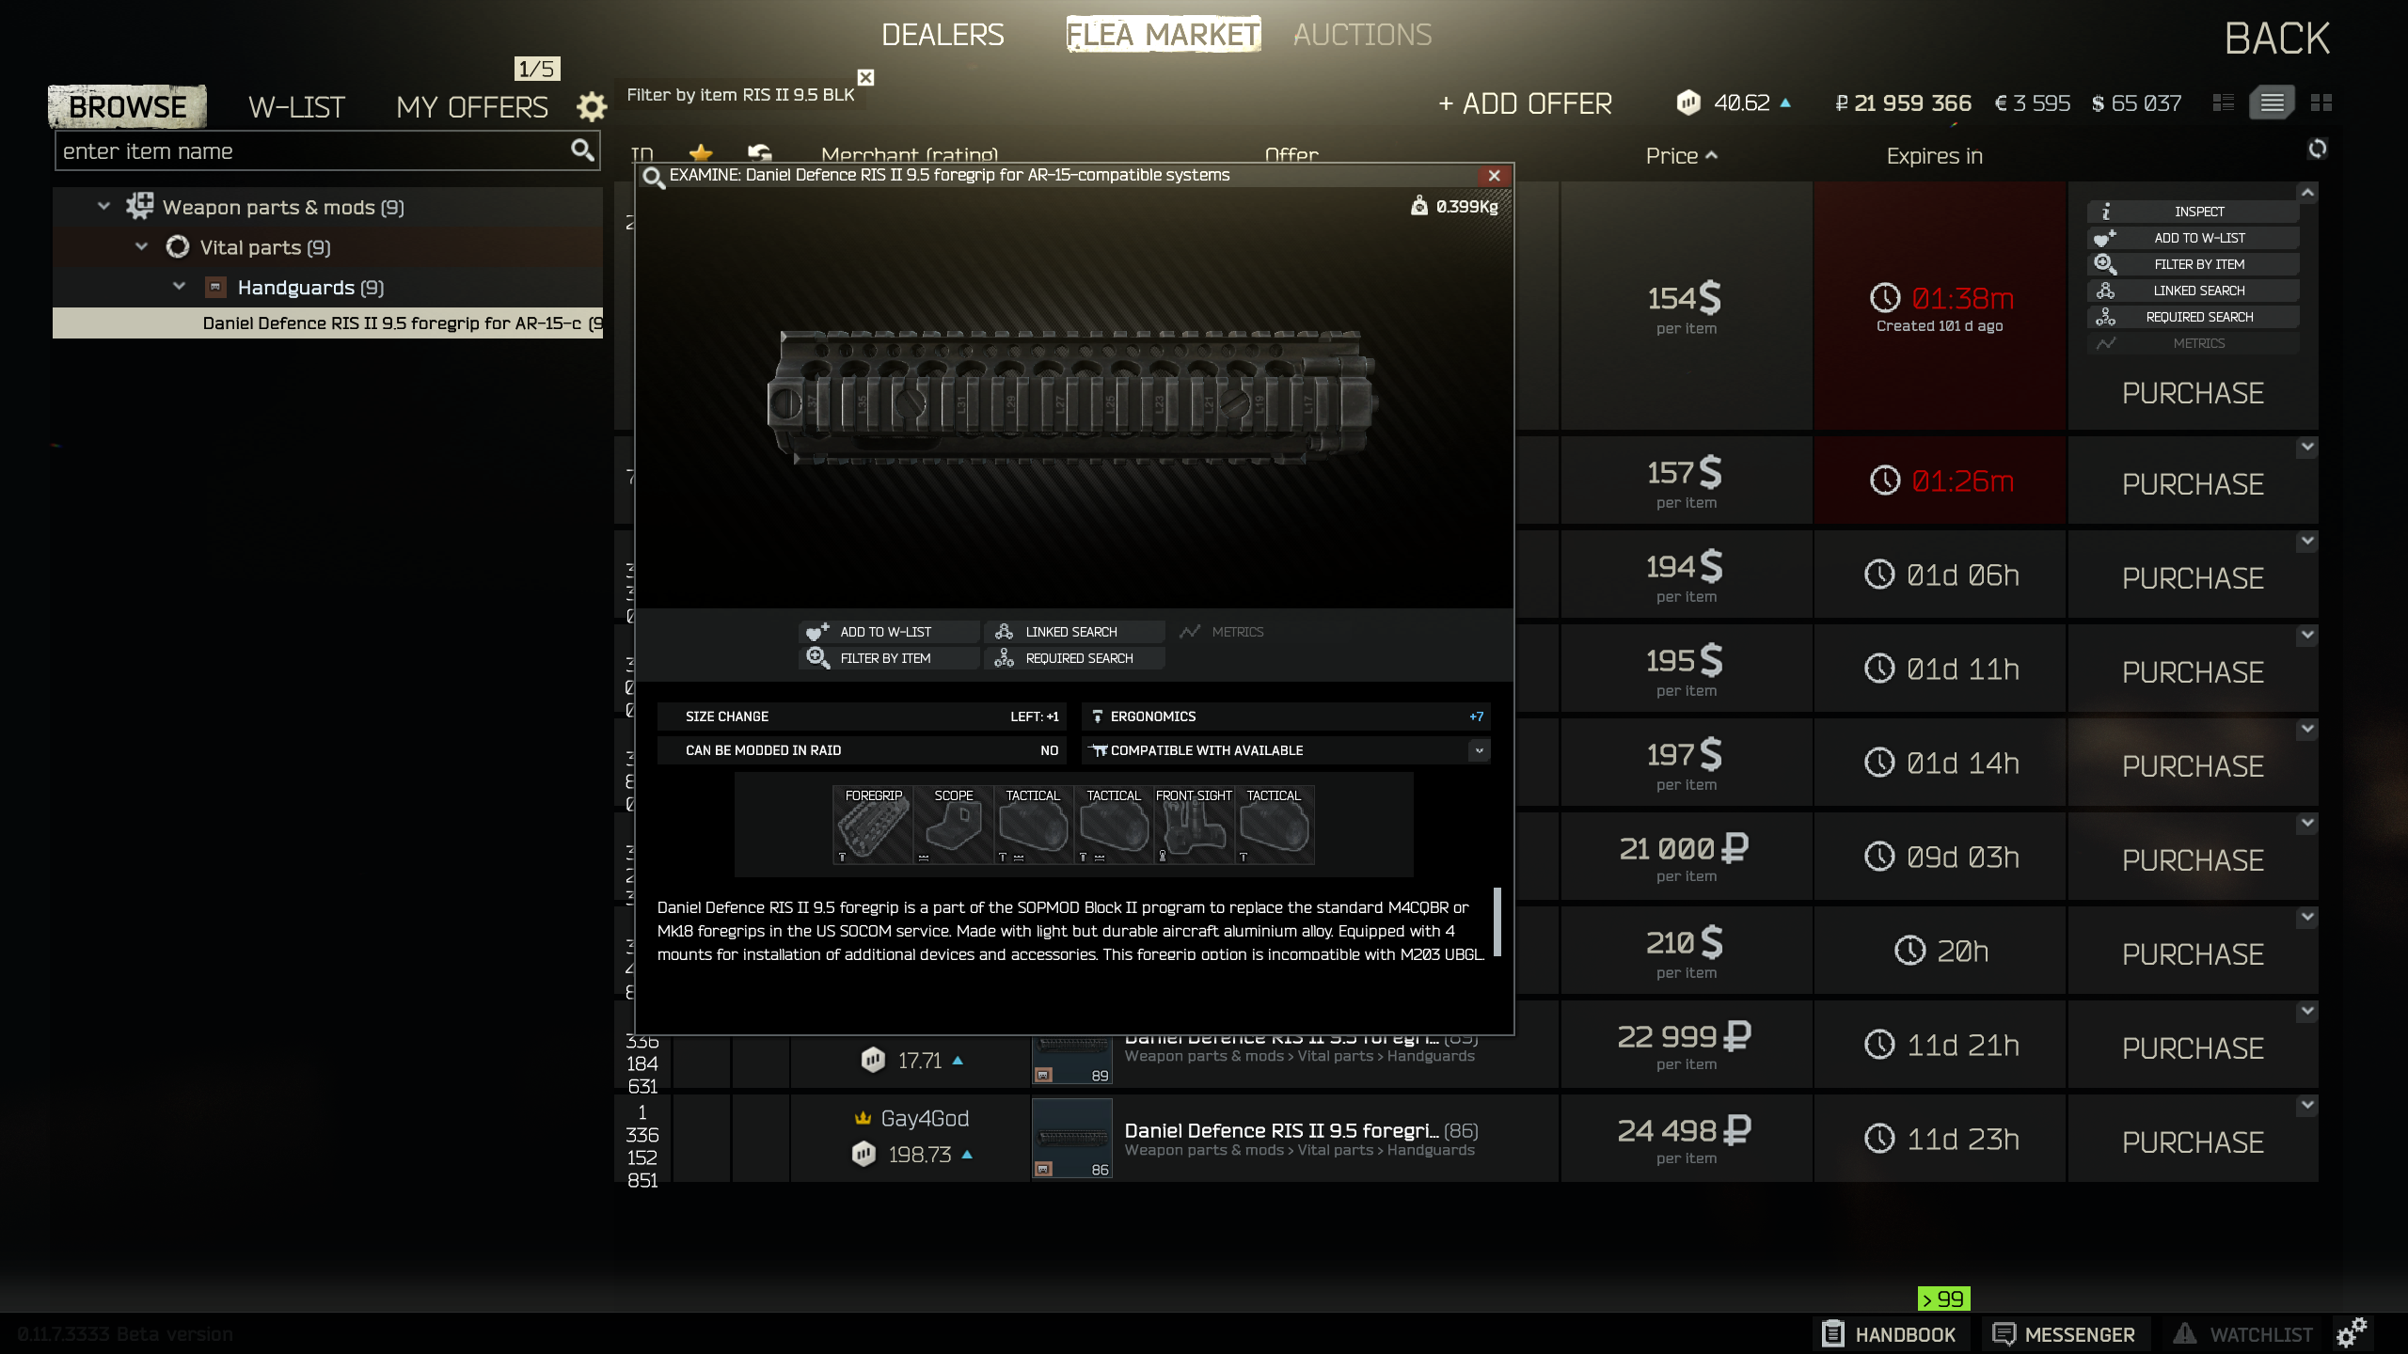
Task: Switch to grid view icon
Action: tap(2321, 102)
